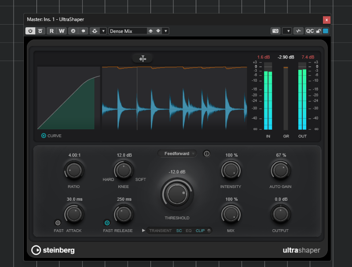Switch to the EQ section tab
This screenshot has width=352, height=267.
[x=189, y=231]
